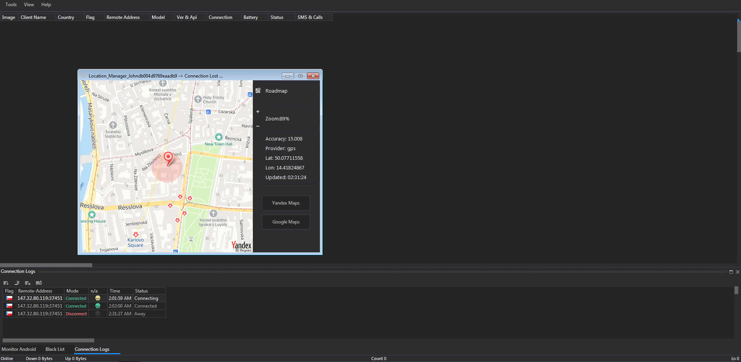
Task: Click the Roadmap label
Action: point(276,91)
